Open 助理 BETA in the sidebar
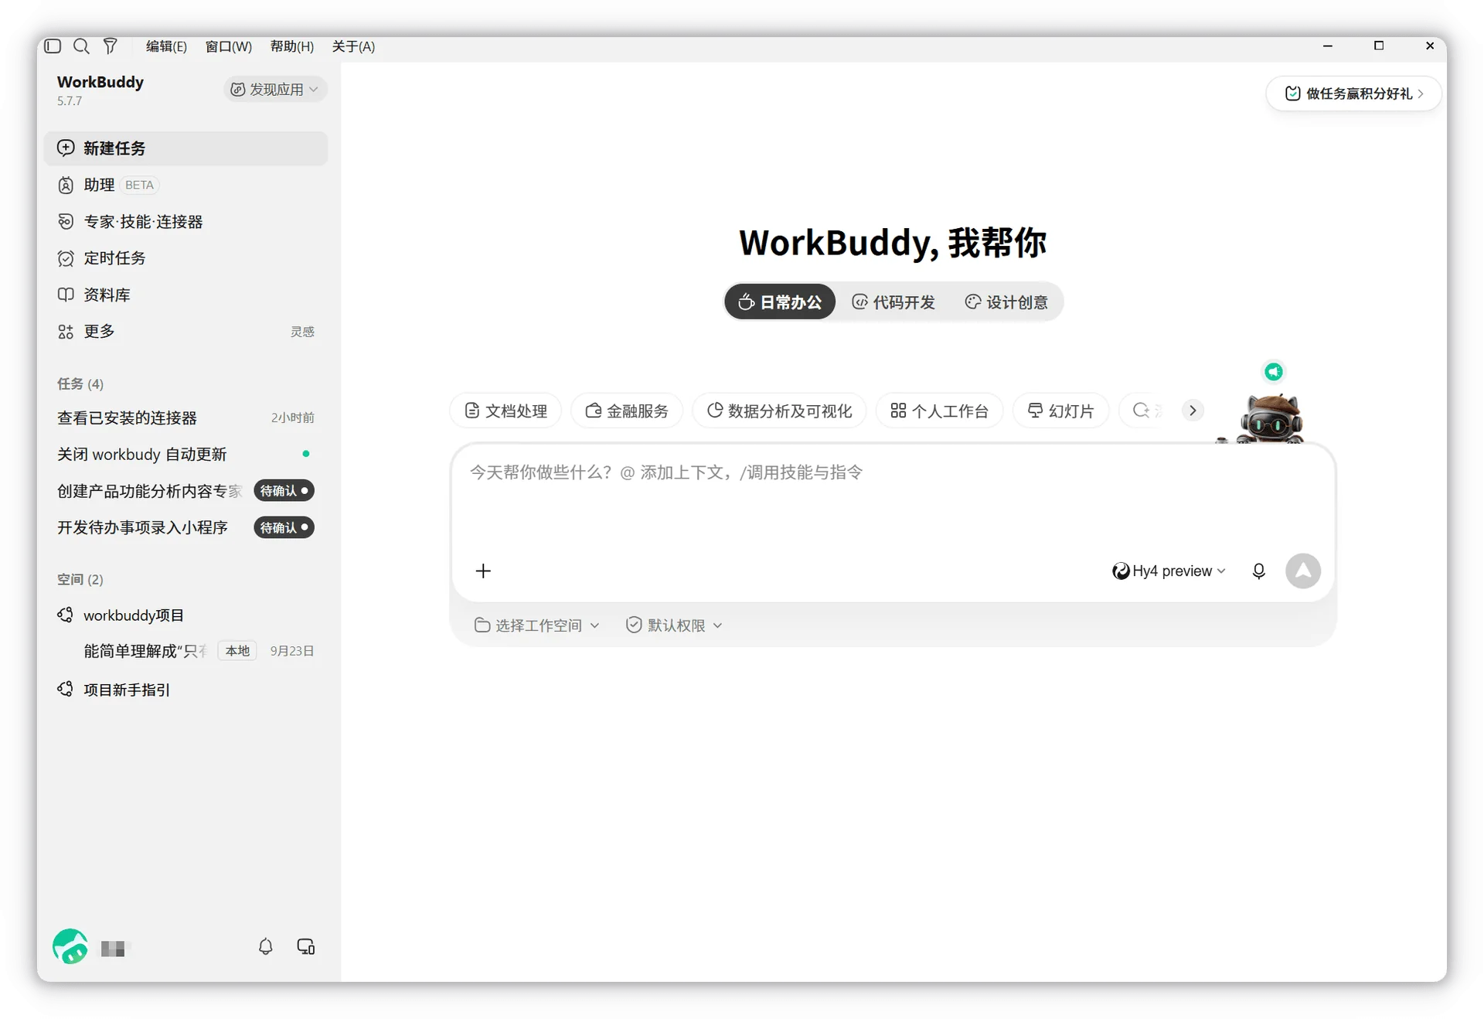 (185, 185)
